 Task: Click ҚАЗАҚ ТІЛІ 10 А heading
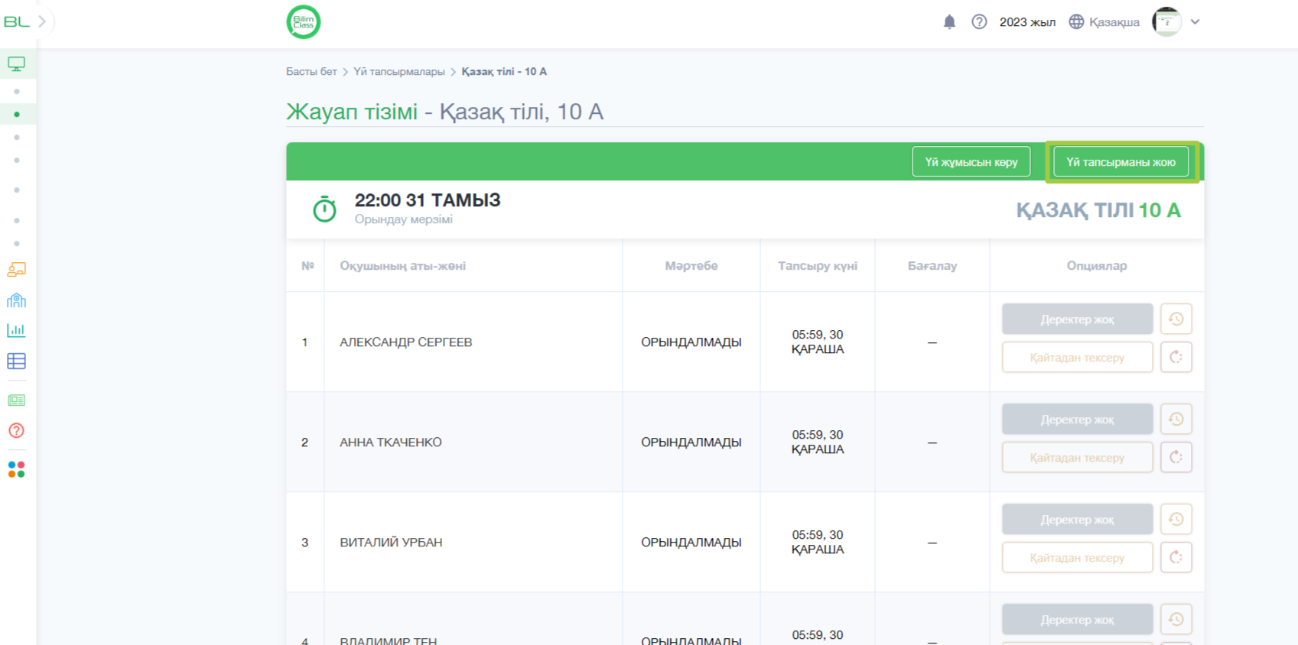click(x=1098, y=210)
